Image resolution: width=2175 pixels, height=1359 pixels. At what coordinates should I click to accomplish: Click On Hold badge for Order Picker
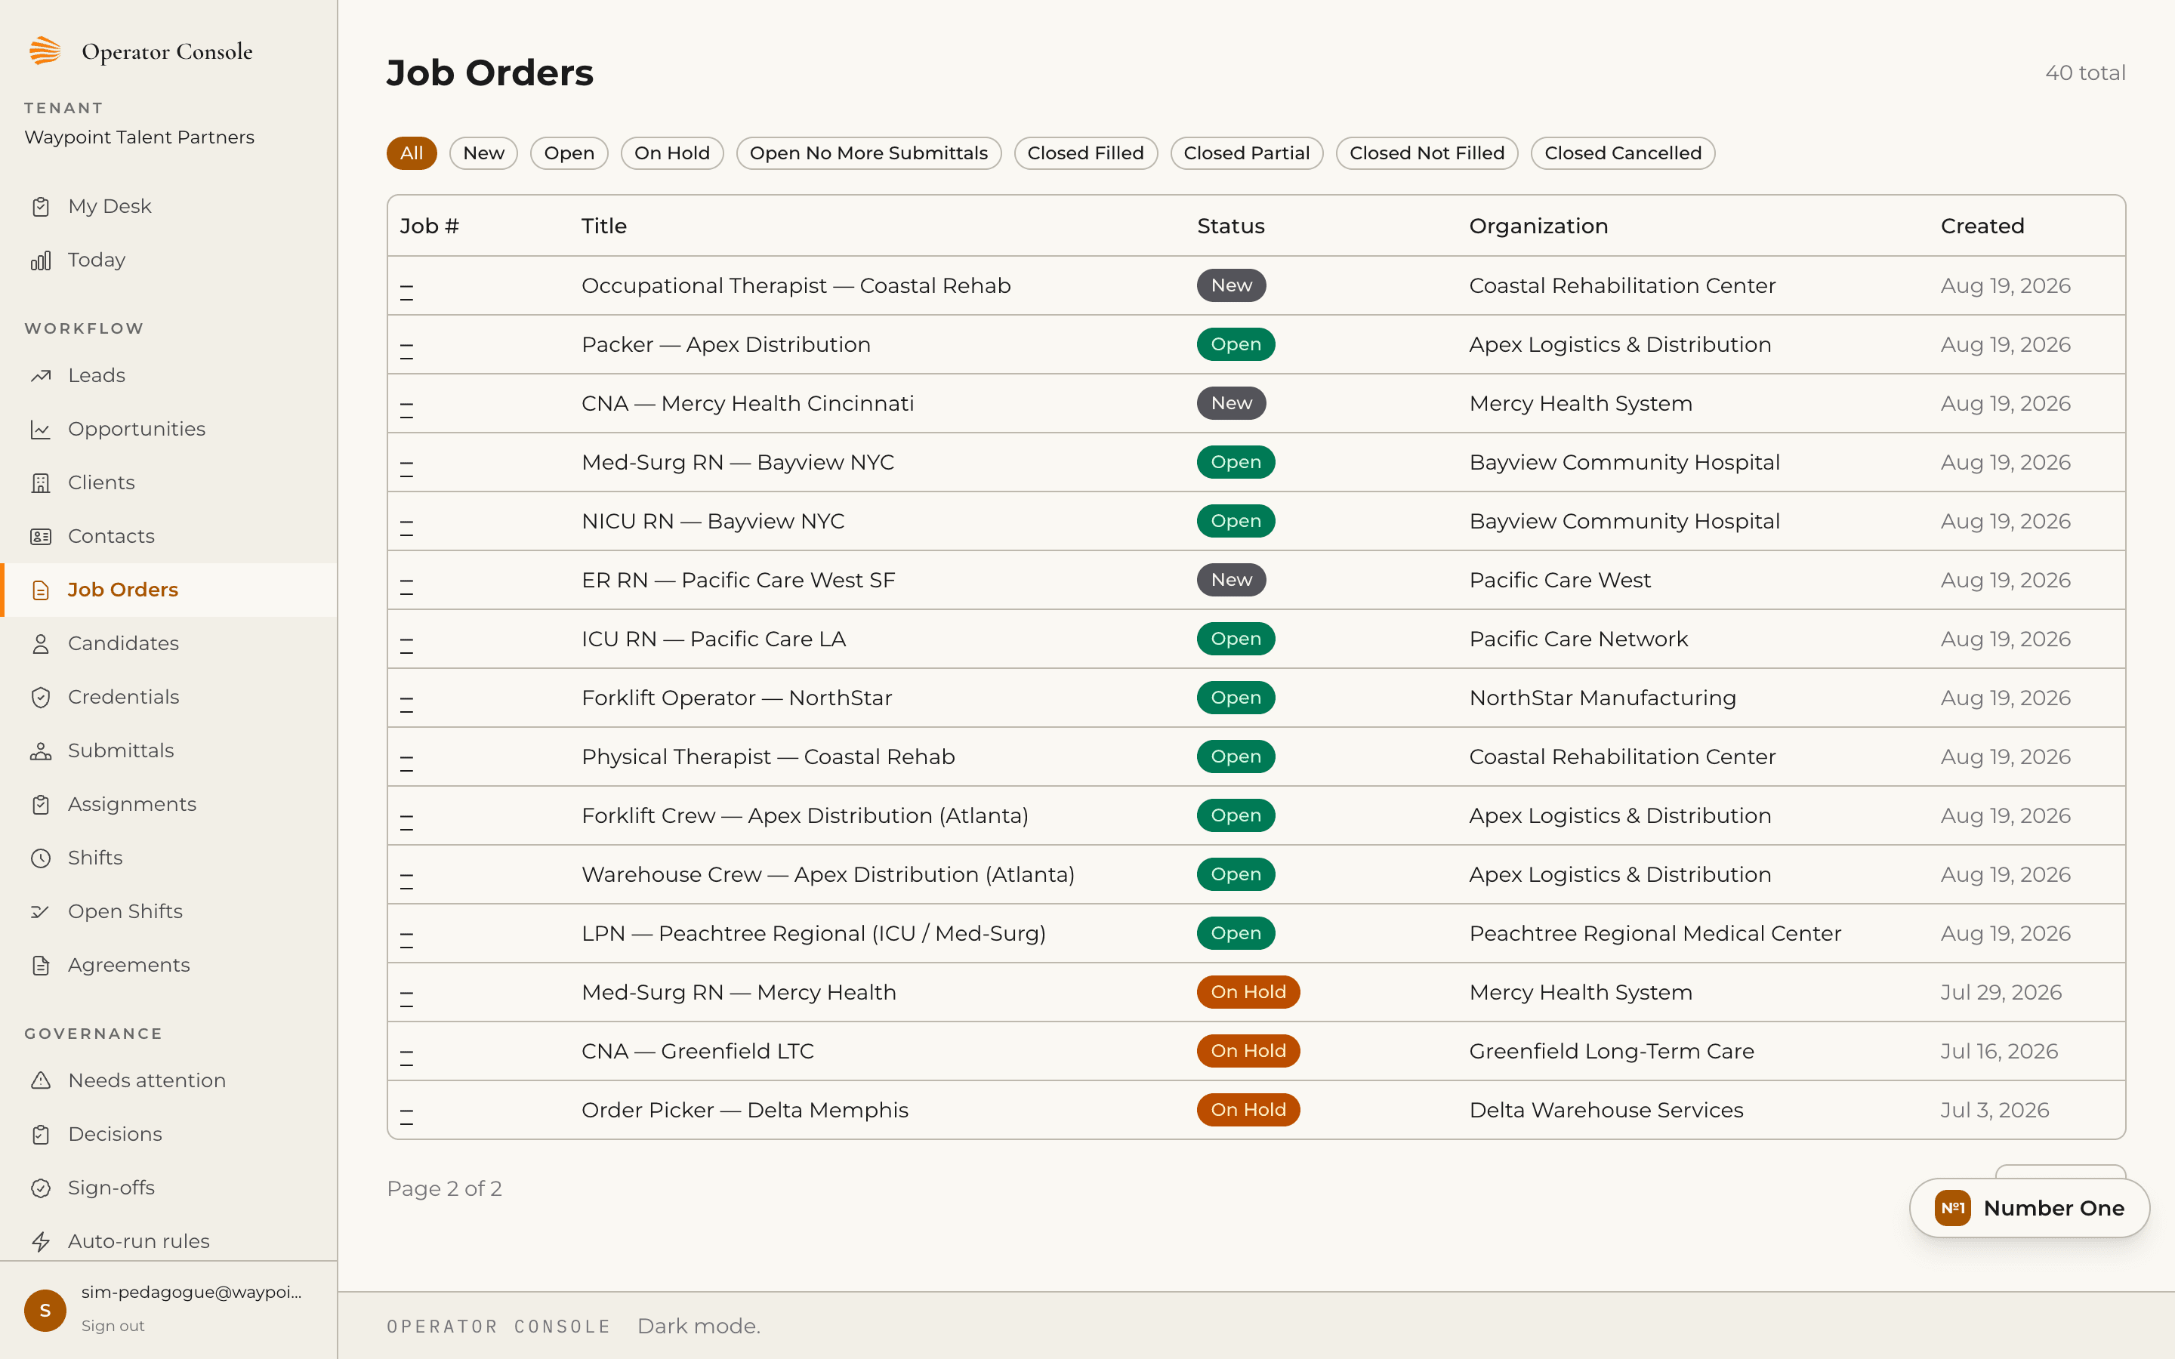1248,1110
